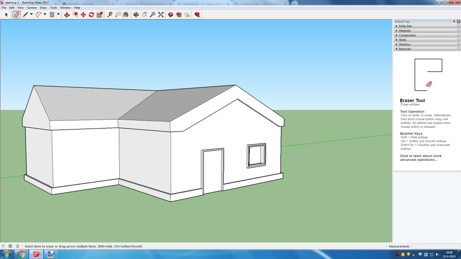Click the Measurements input box

click(434, 246)
